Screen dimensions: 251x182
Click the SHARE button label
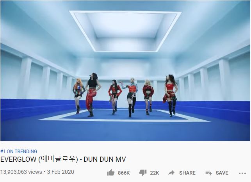point(187,173)
